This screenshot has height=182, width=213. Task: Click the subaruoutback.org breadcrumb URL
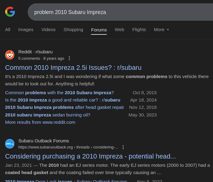click(68, 147)
